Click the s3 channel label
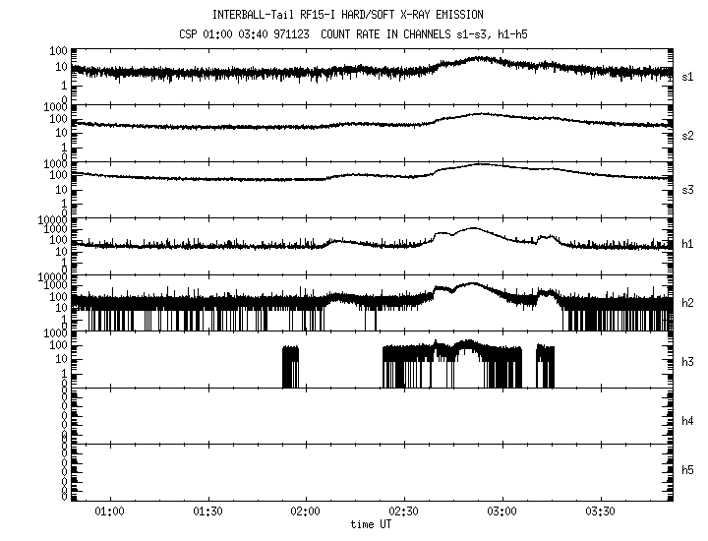708x541 pixels. point(688,186)
